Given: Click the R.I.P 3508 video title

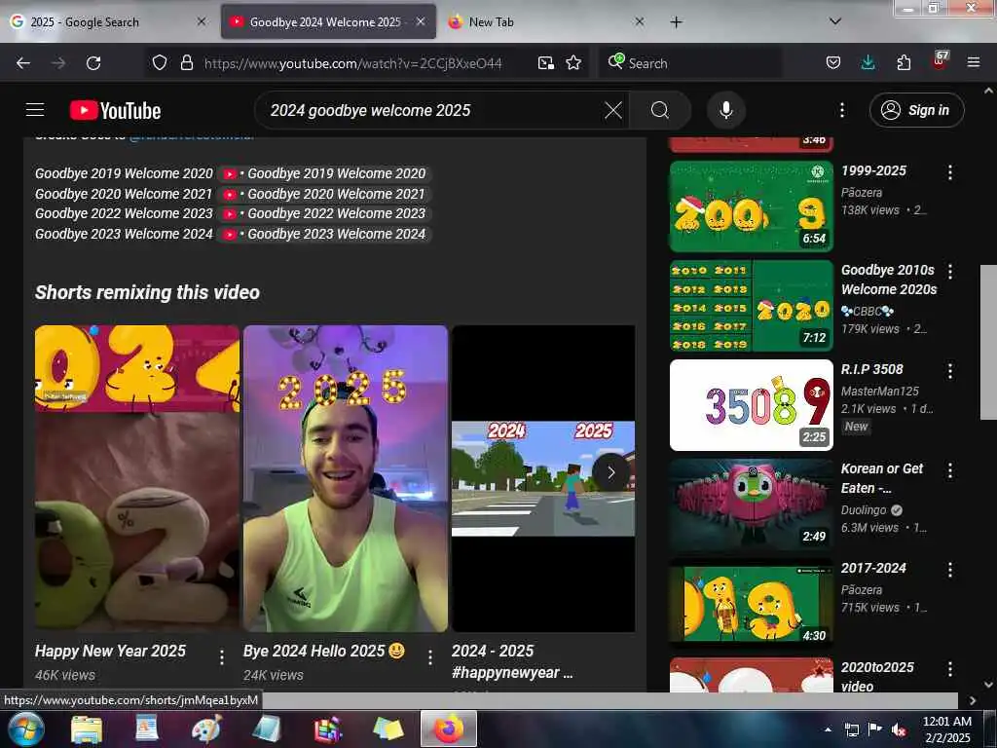Looking at the screenshot, I should [871, 369].
